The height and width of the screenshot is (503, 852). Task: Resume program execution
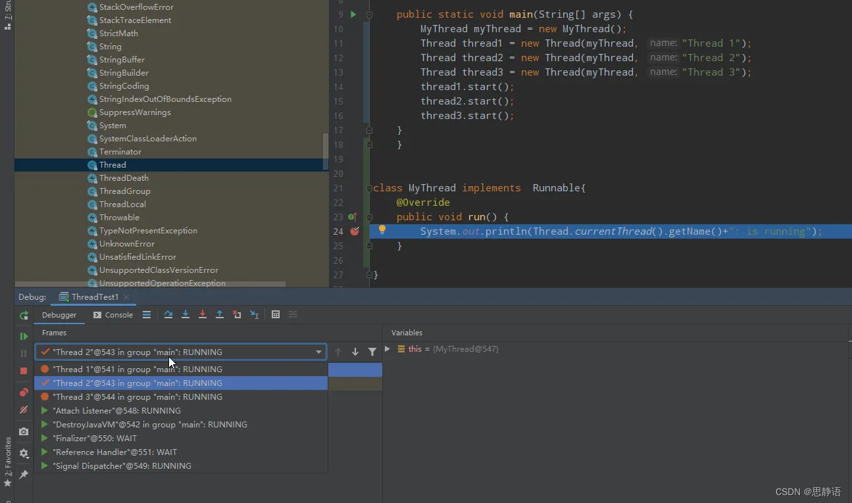[x=24, y=336]
